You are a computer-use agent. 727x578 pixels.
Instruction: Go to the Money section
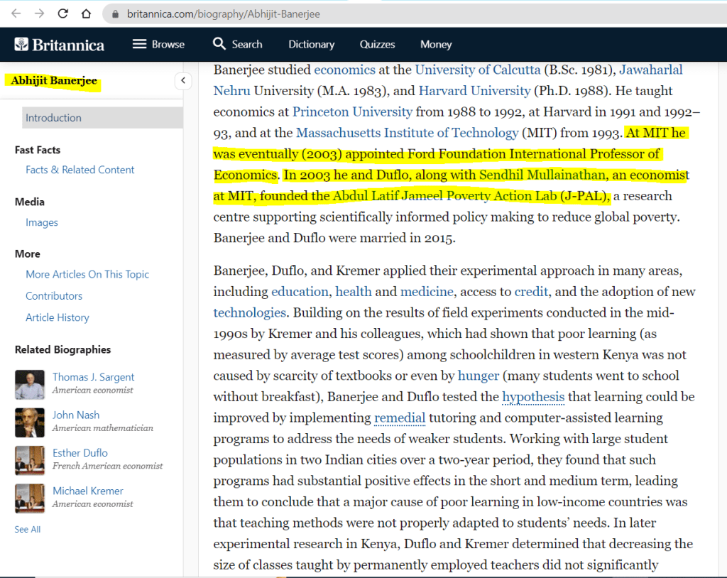436,44
